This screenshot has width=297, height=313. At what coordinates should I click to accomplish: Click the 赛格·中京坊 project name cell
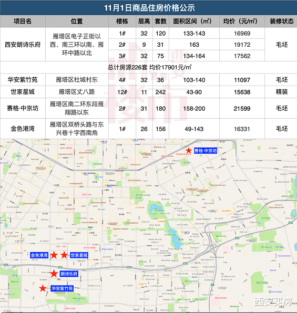(23, 108)
